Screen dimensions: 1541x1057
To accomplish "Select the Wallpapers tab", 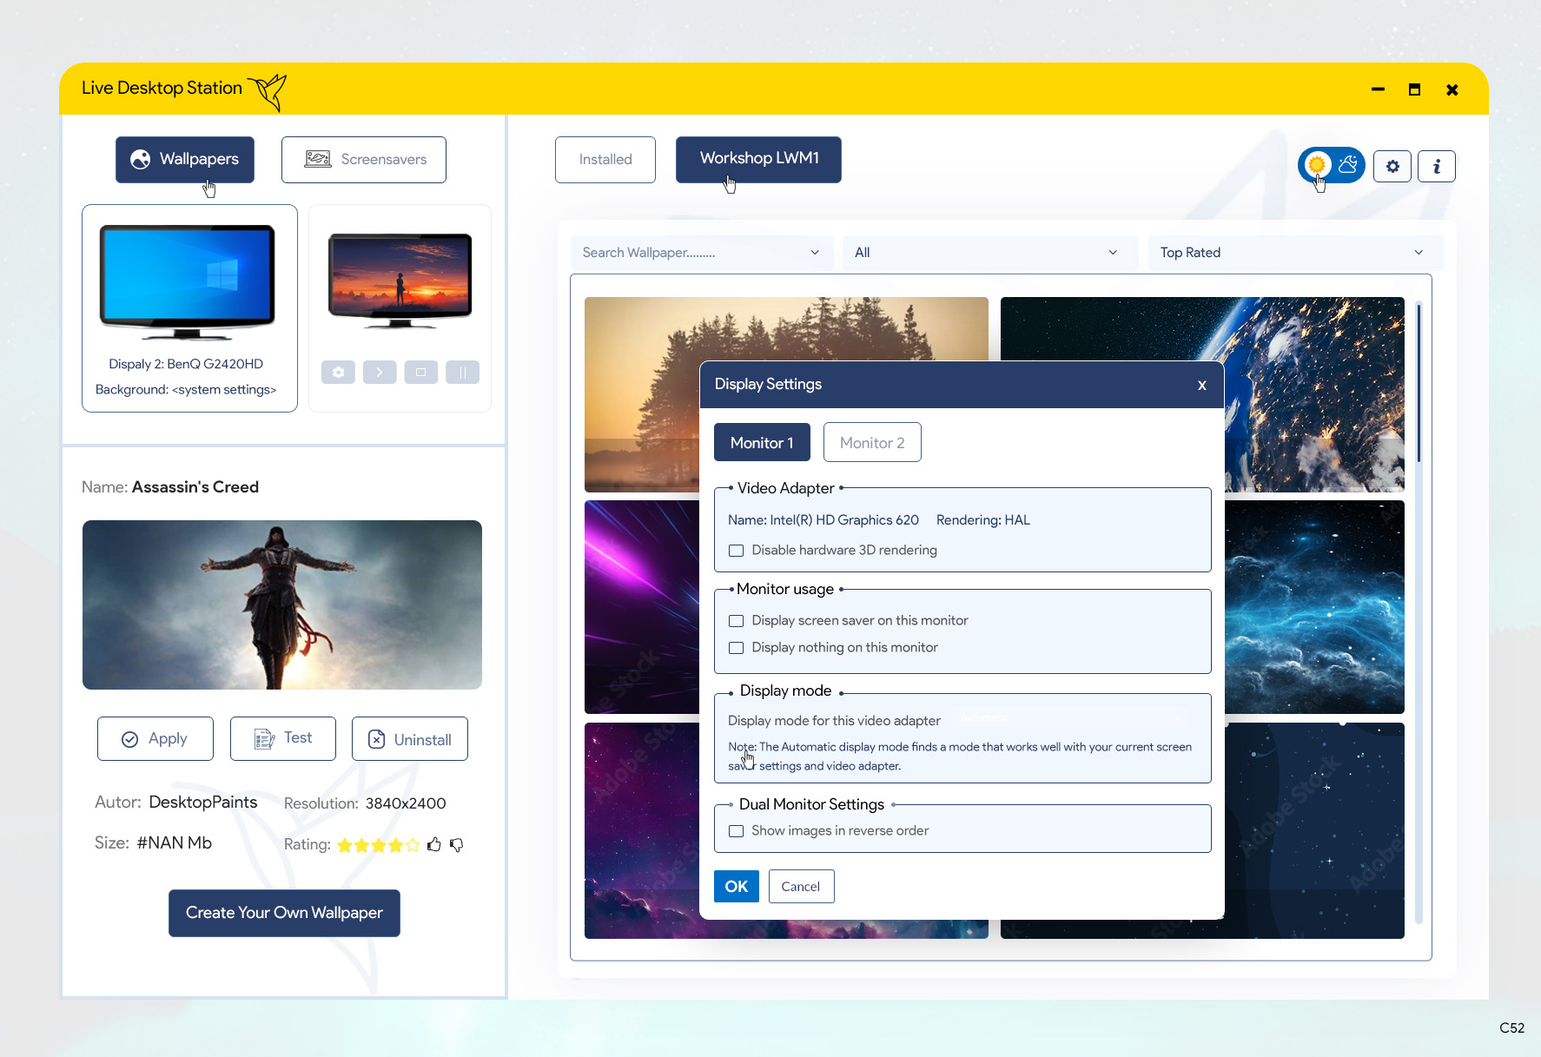I will click(x=185, y=160).
